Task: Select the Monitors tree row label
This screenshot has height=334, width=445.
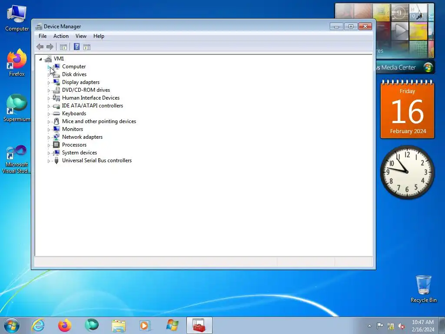Action: click(x=73, y=129)
